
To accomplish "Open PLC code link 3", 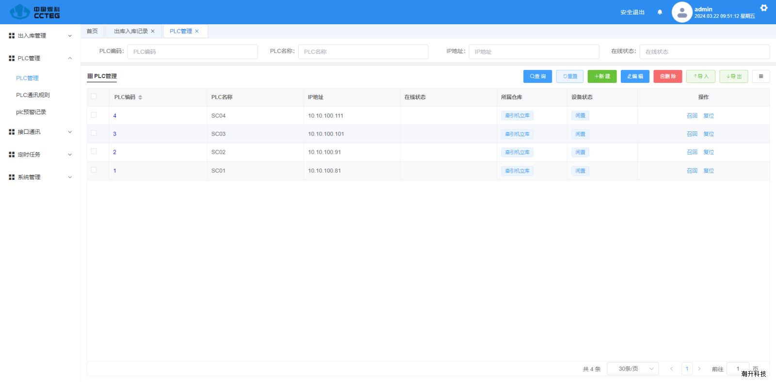I will tap(115, 134).
